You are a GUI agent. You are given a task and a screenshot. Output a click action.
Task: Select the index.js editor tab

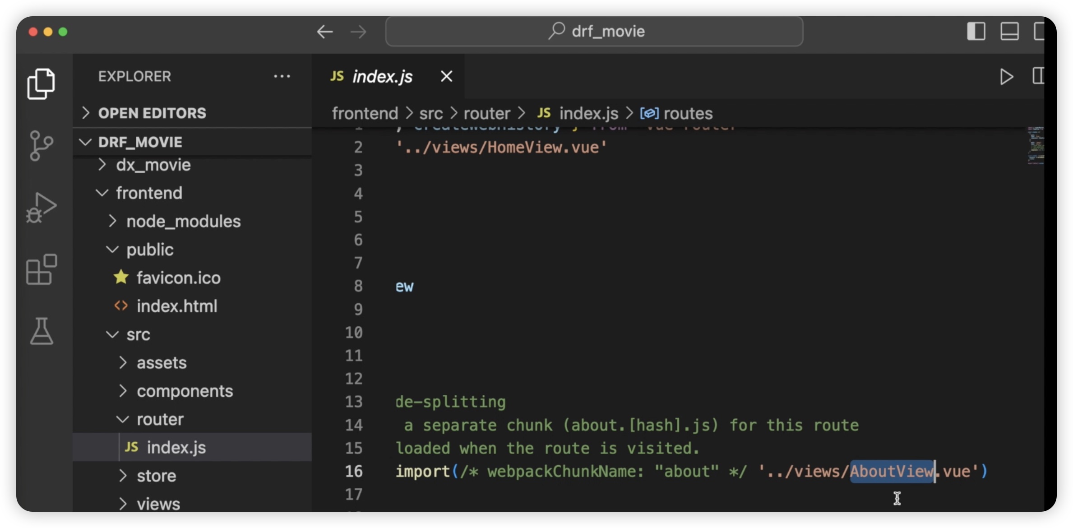coord(382,76)
